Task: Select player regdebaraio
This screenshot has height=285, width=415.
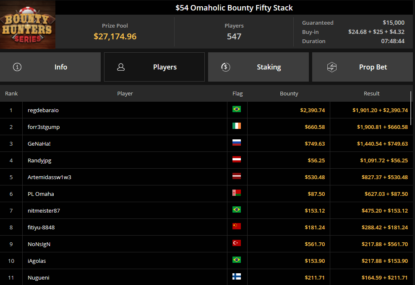Action: tap(43, 110)
